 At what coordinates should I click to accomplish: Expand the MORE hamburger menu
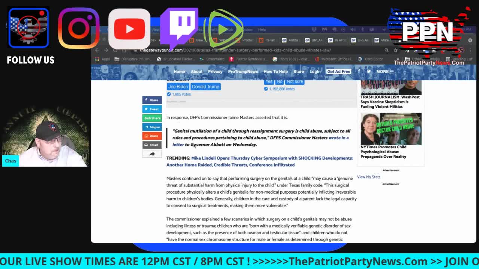tap(385, 72)
